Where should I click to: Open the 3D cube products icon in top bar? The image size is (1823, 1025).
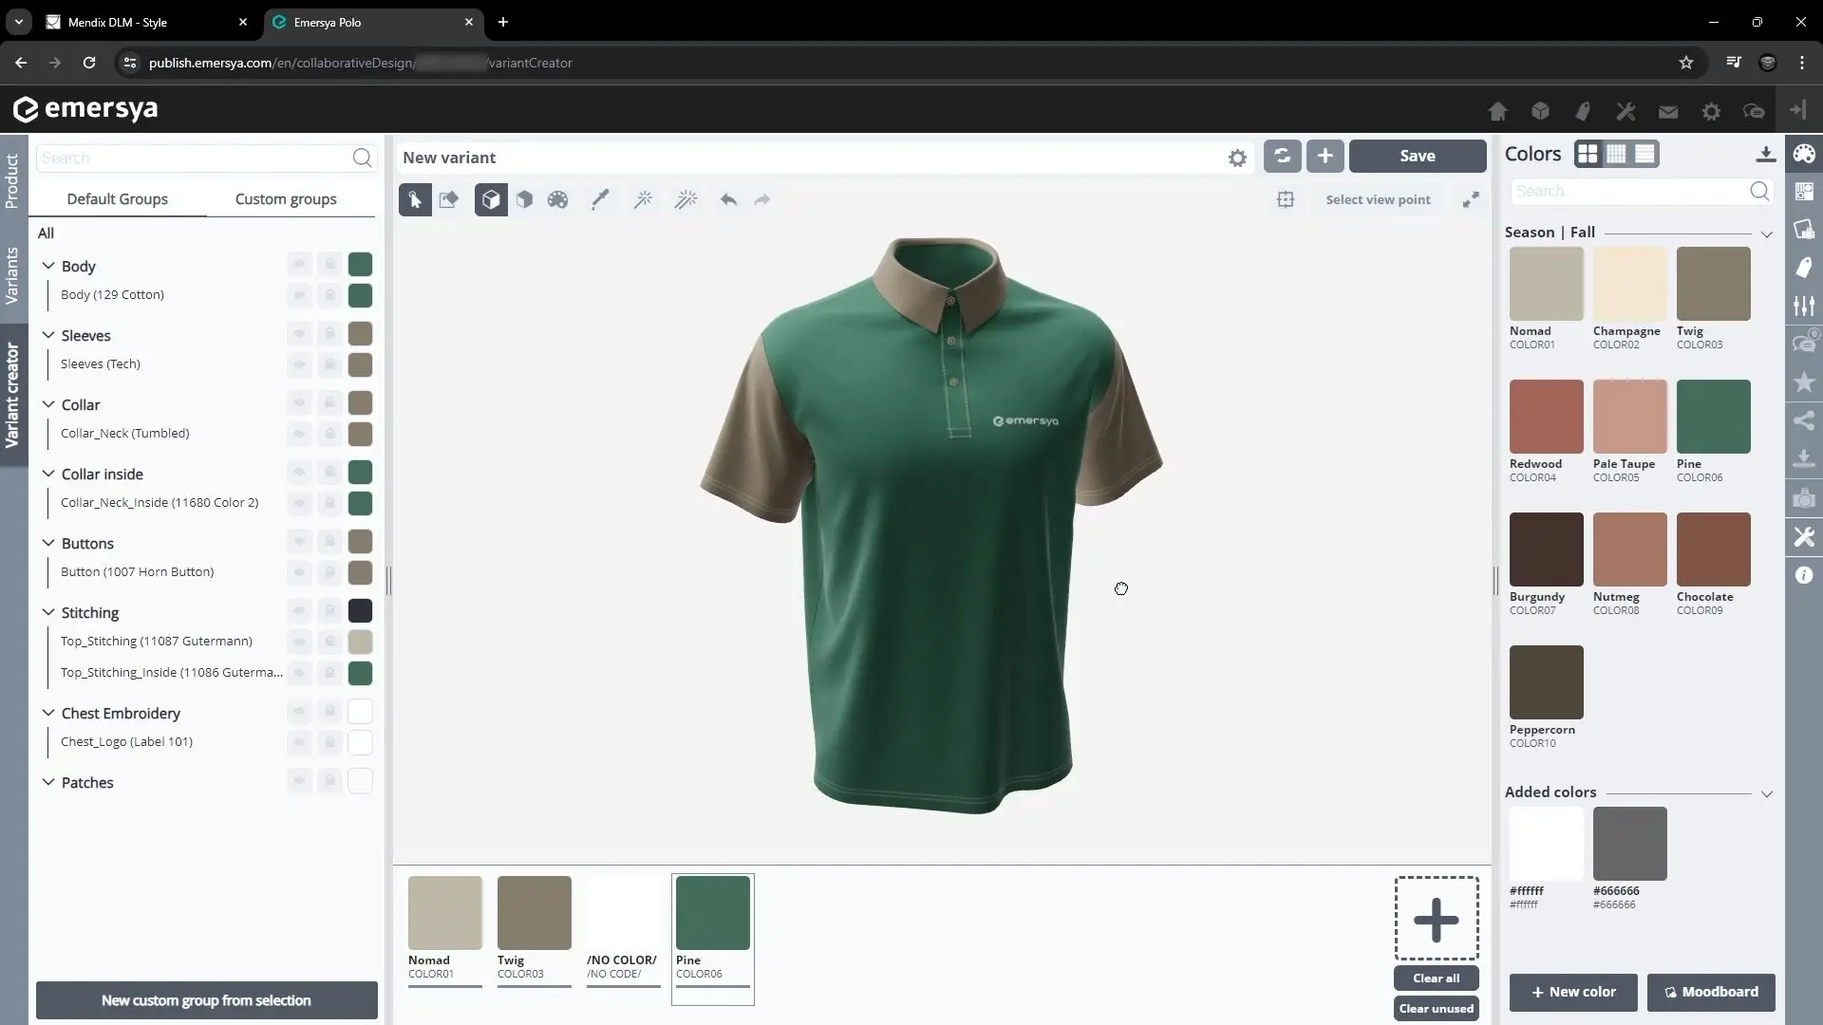point(1540,111)
